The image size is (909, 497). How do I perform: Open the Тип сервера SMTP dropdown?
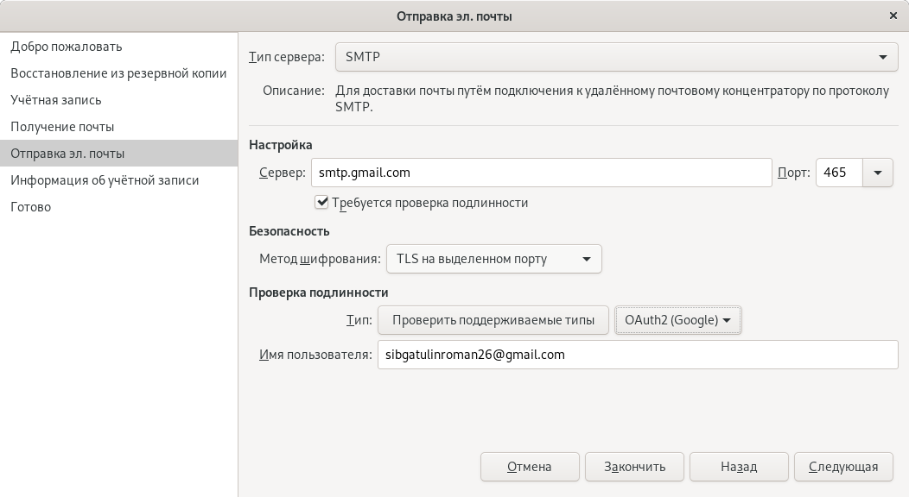[617, 57]
